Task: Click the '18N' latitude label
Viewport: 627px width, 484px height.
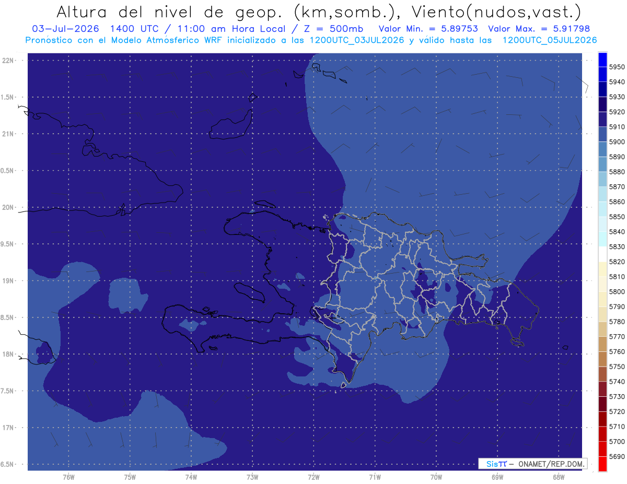Action: (x=8, y=354)
